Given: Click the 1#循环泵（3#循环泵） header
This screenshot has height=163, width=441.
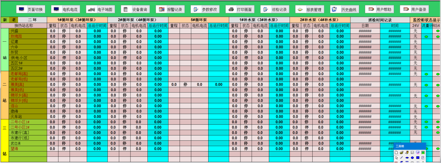Looking at the screenshot, I should pos(77,20).
